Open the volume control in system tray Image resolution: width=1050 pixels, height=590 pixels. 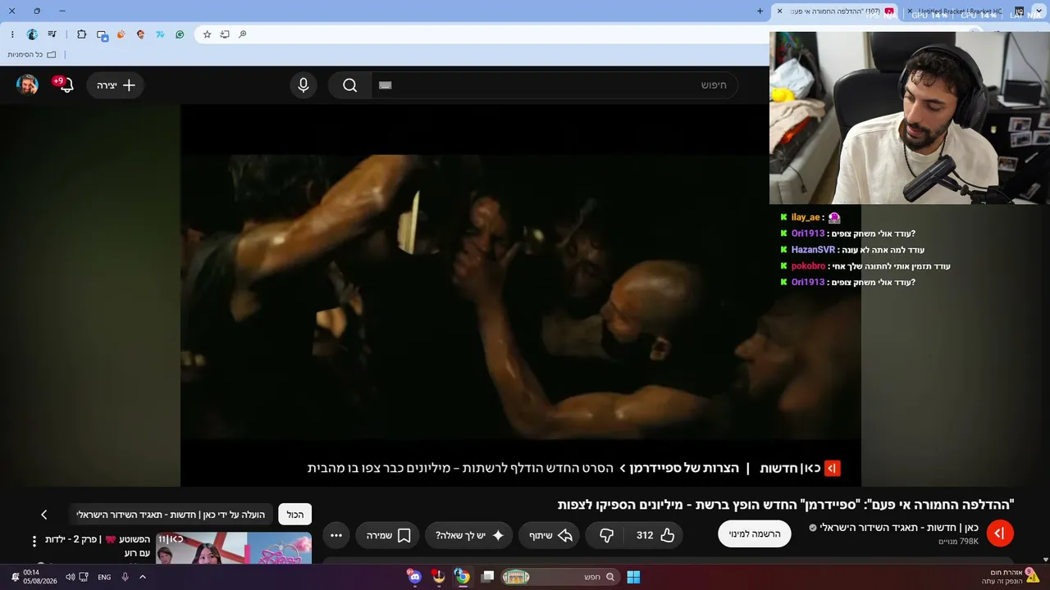pyautogui.click(x=69, y=577)
